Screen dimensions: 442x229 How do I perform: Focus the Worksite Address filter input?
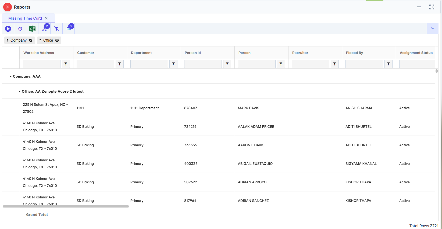[42, 64]
